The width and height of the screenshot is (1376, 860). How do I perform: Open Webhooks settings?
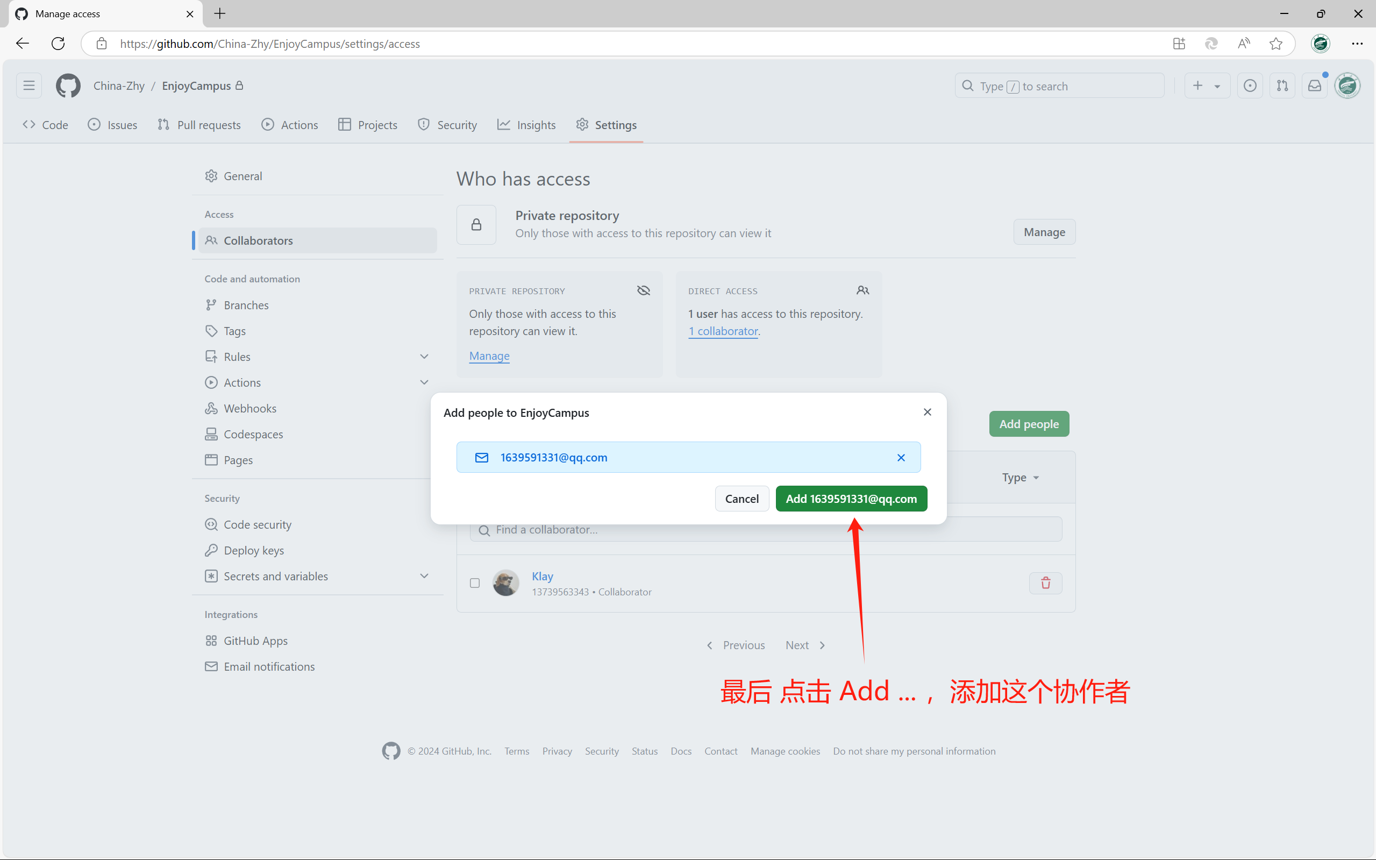(317, 408)
